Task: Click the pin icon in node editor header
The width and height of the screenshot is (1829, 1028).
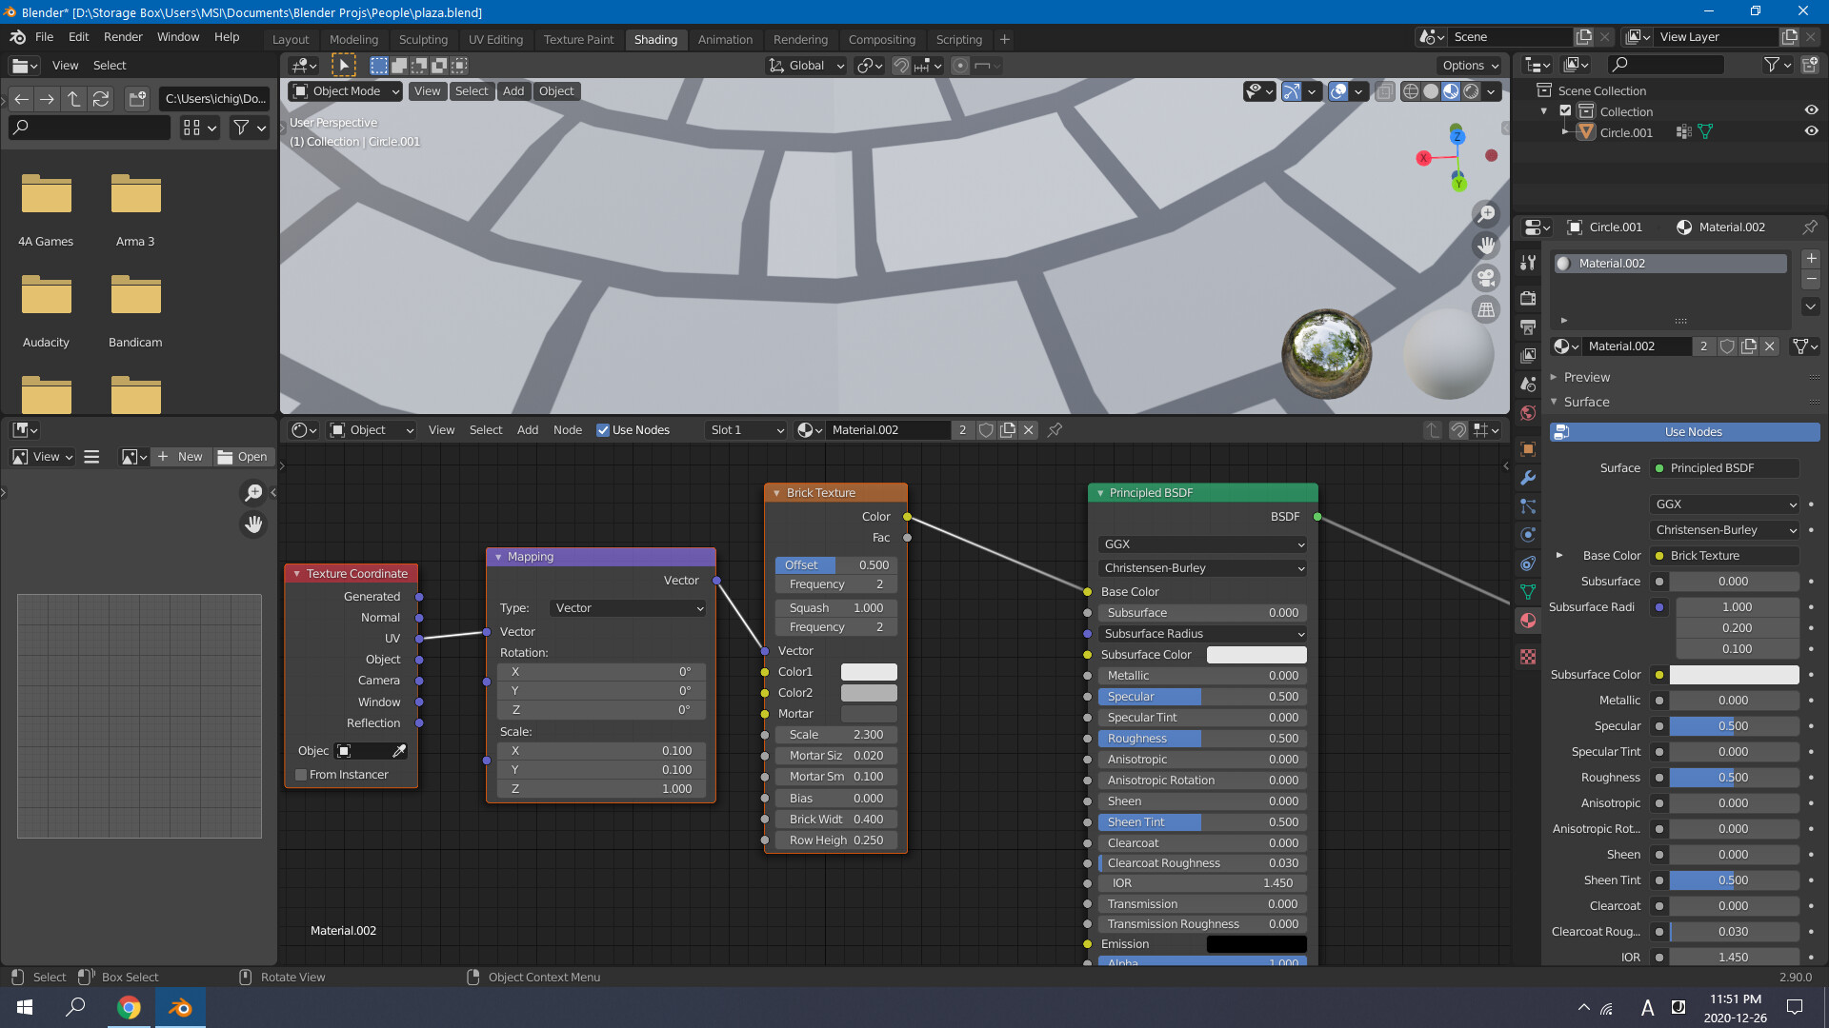Action: pyautogui.click(x=1055, y=430)
